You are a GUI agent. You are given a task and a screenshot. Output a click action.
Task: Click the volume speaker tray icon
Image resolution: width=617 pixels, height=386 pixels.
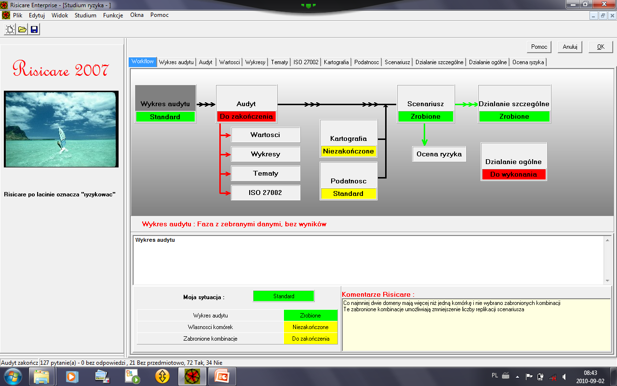[x=564, y=376]
